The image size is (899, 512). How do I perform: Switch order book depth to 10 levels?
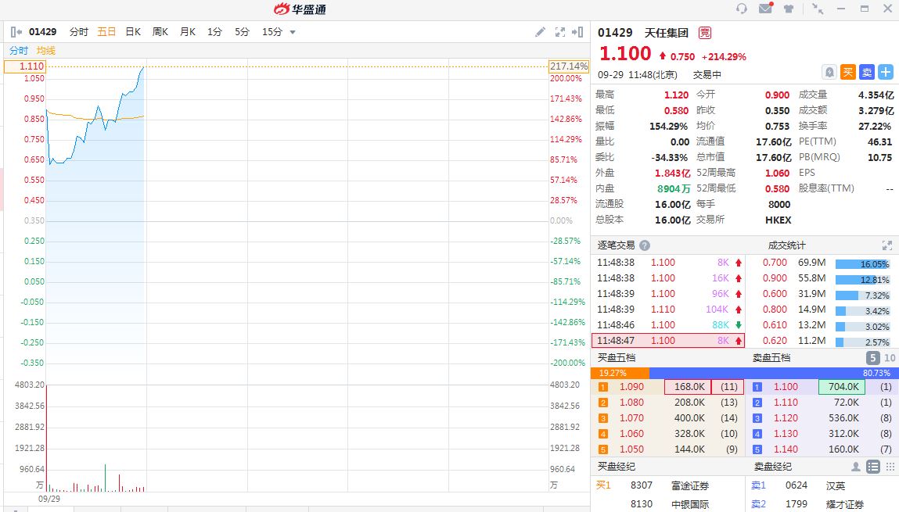[890, 358]
